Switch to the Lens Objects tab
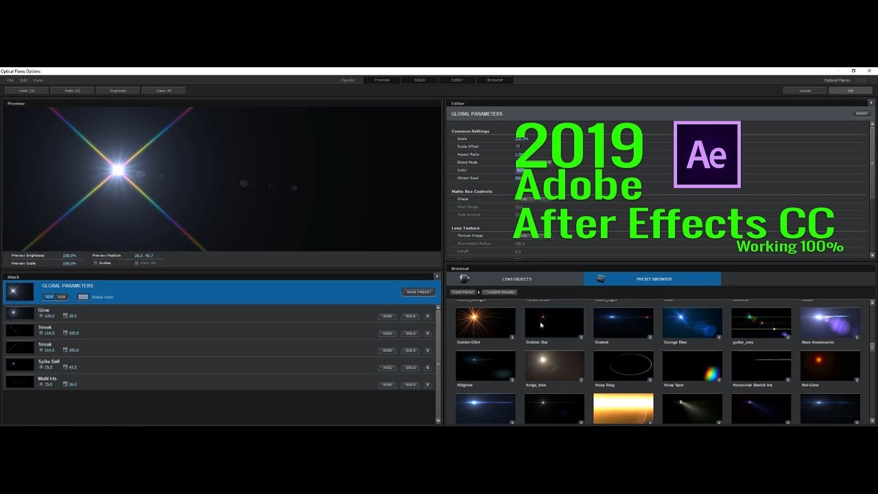 pos(515,279)
